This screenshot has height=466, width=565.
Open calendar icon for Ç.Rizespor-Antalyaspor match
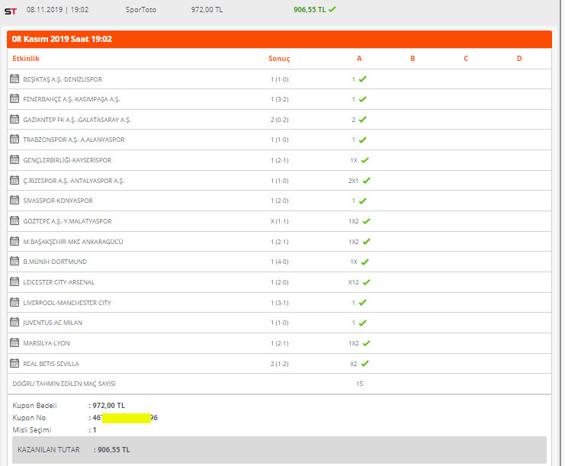click(14, 180)
